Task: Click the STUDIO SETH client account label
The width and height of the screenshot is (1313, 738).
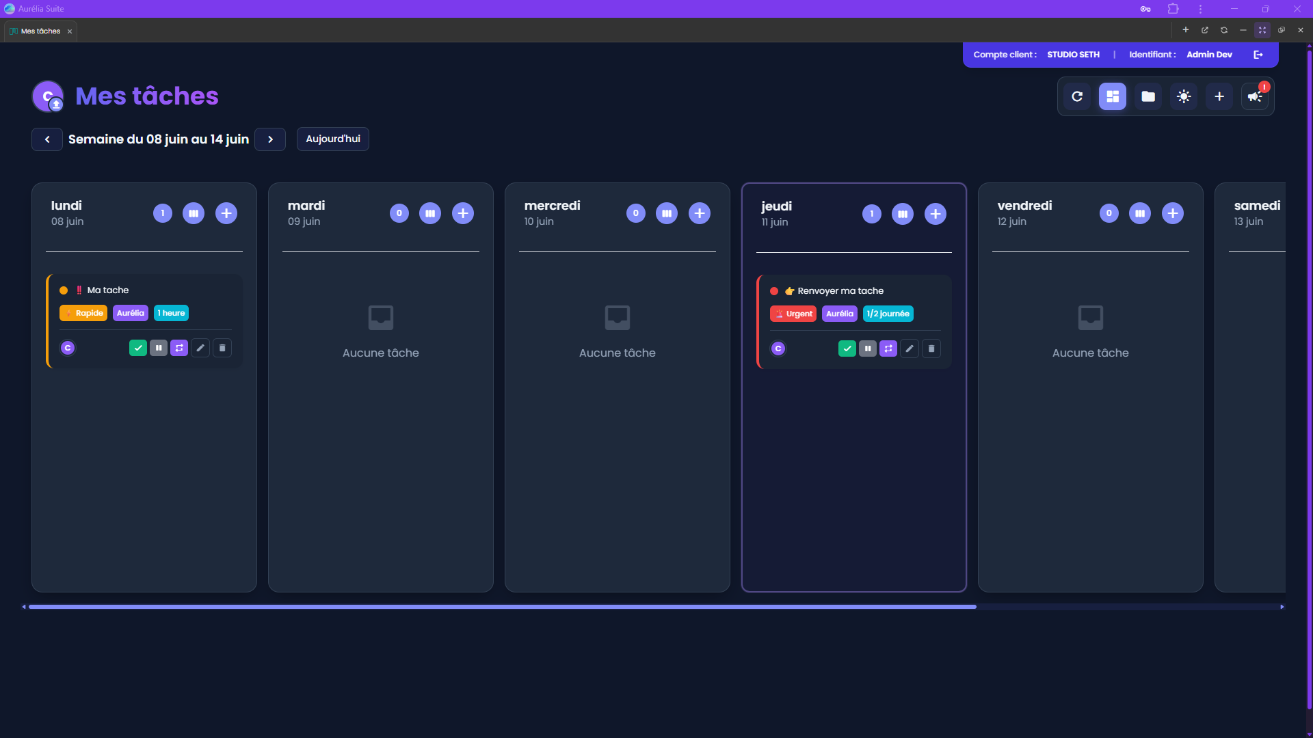Action: [1074, 55]
